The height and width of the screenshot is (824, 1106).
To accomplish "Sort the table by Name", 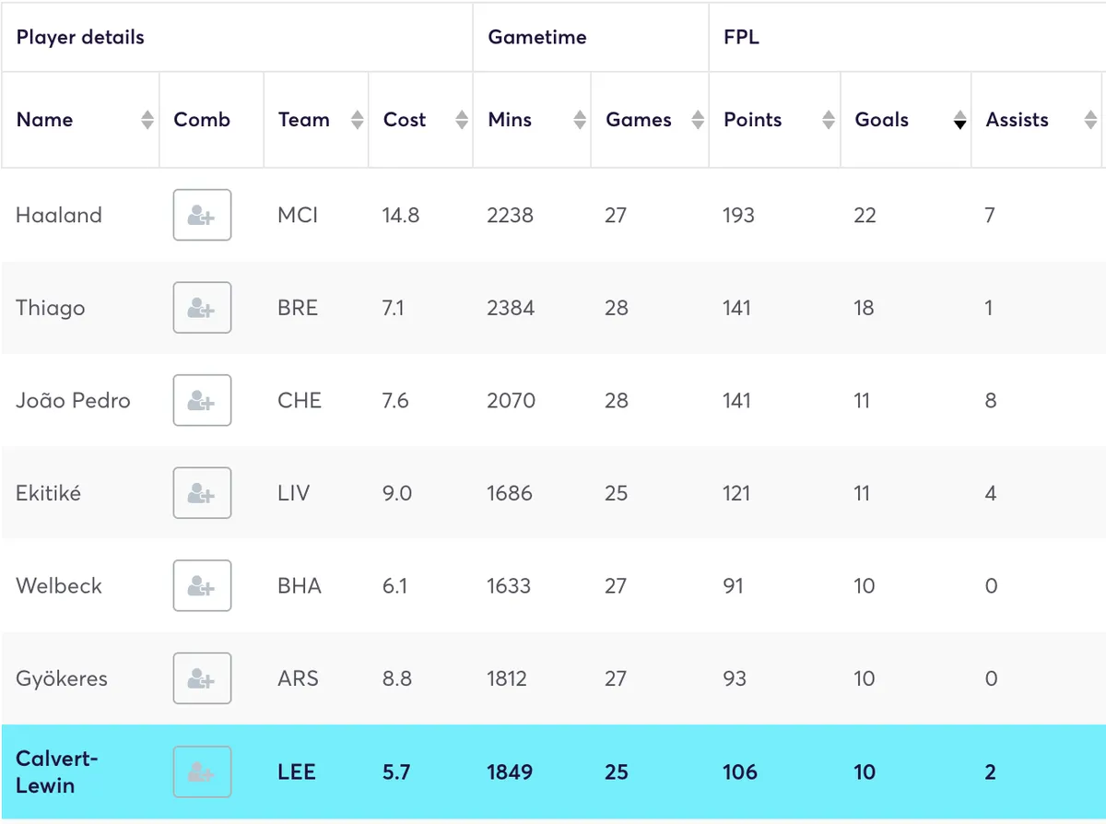I will coord(147,119).
